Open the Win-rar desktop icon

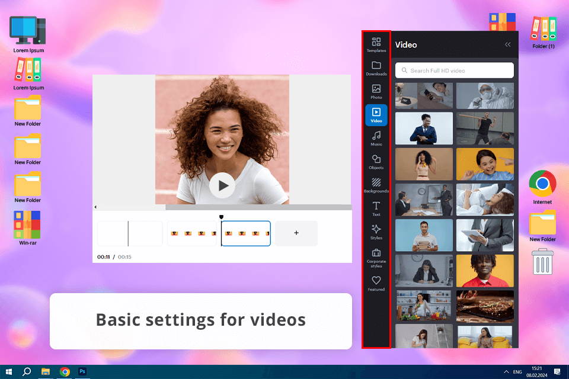click(28, 228)
